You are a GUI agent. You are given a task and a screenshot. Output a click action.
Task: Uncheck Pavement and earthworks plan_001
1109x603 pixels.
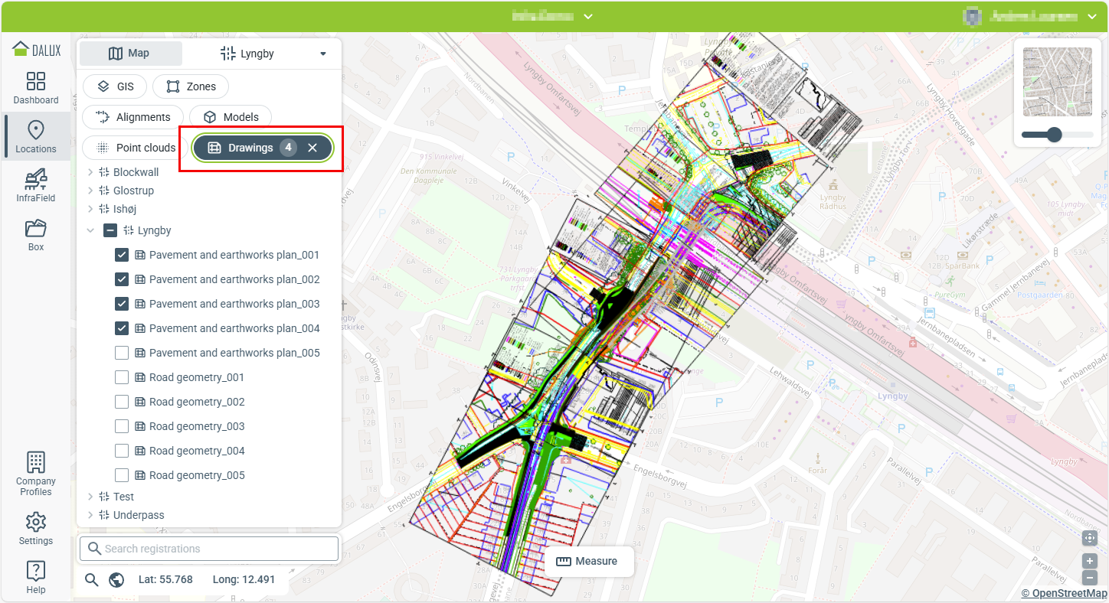click(x=122, y=255)
